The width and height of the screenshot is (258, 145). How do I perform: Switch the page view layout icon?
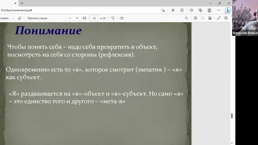[x=122, y=18]
